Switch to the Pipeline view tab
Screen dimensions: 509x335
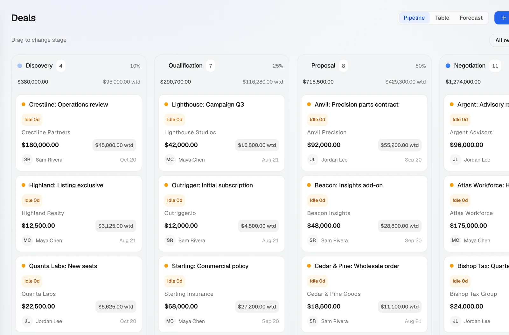(414, 18)
